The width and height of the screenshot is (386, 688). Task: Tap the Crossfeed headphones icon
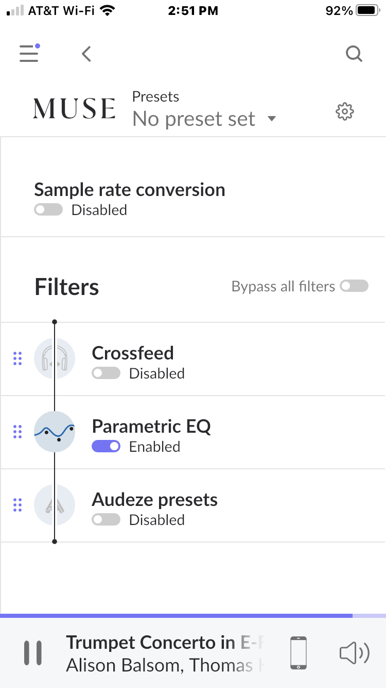pyautogui.click(x=55, y=358)
